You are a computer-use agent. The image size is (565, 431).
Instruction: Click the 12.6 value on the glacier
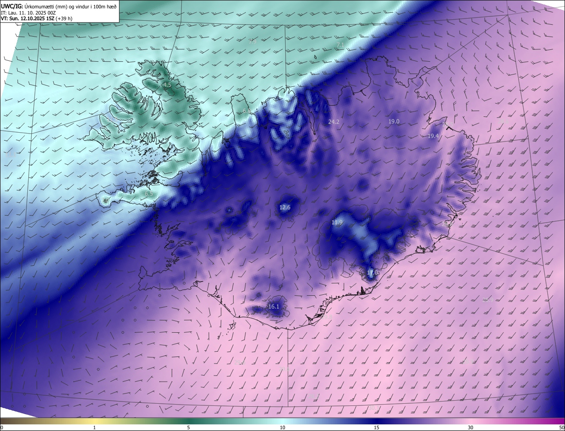click(x=285, y=208)
